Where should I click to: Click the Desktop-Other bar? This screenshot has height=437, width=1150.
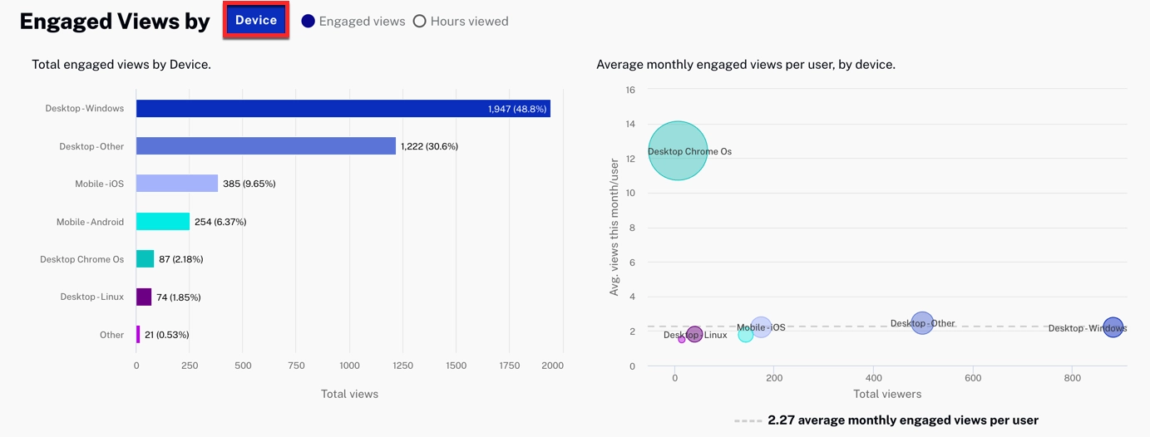pyautogui.click(x=265, y=146)
